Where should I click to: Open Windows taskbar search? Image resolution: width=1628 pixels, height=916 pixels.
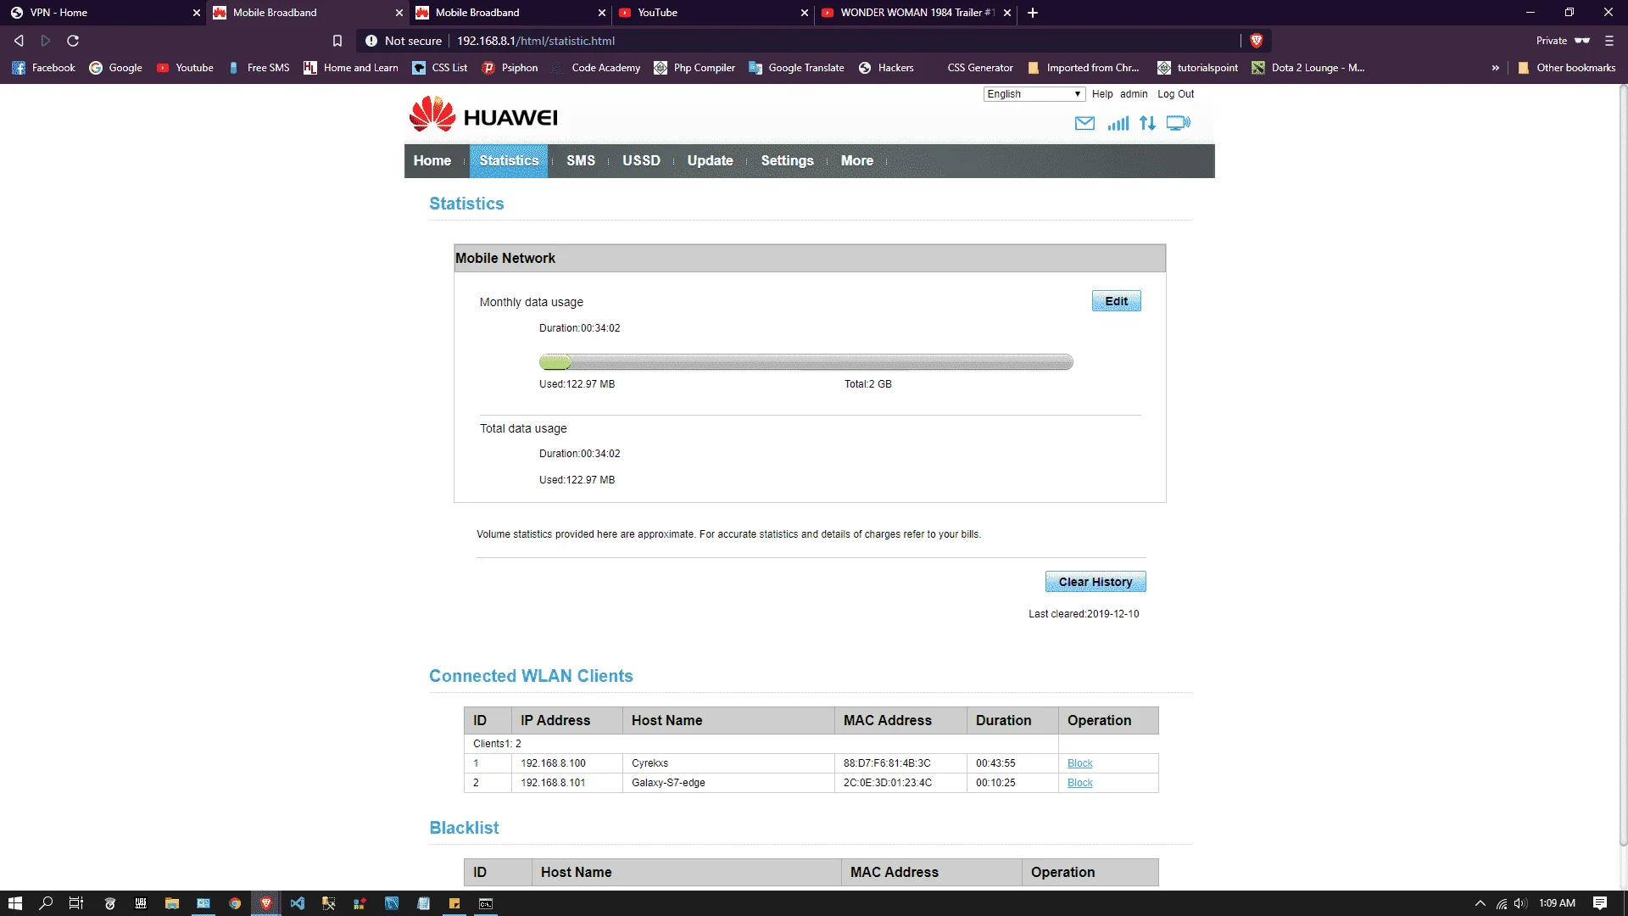pos(46,903)
